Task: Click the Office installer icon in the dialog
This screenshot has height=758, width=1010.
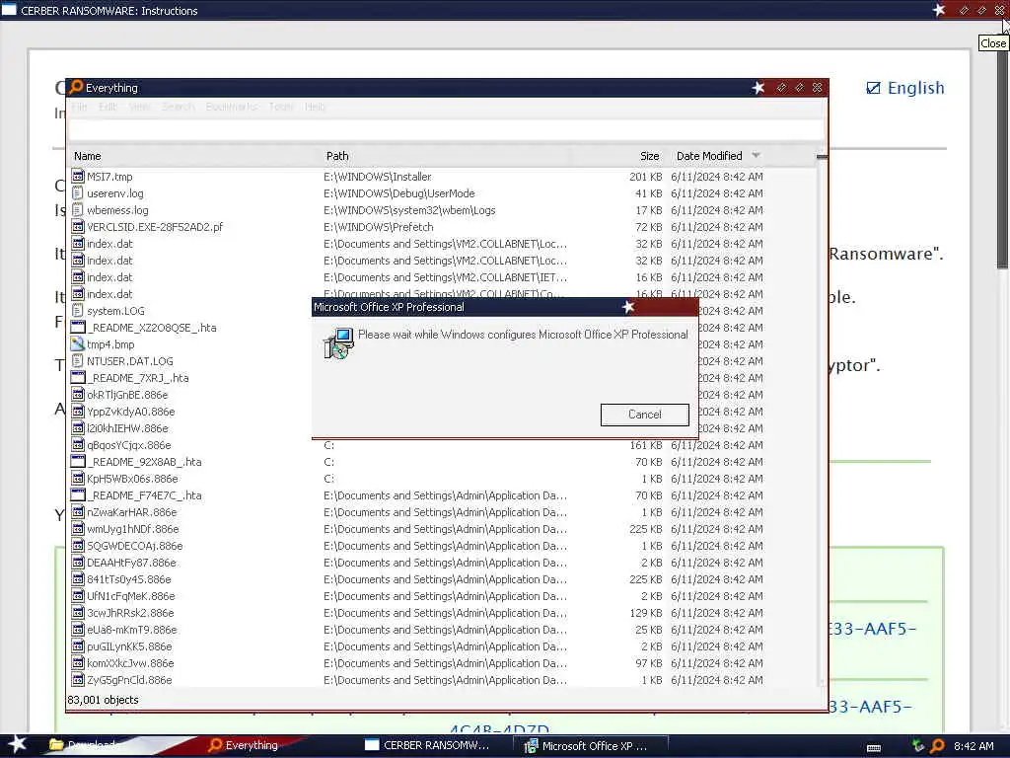Action: [338, 342]
